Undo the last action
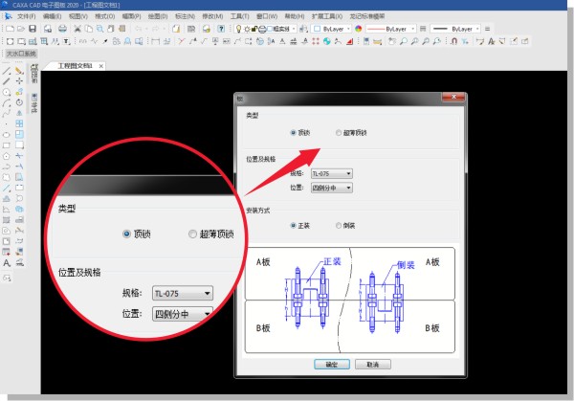574x401 pixels. [139, 29]
